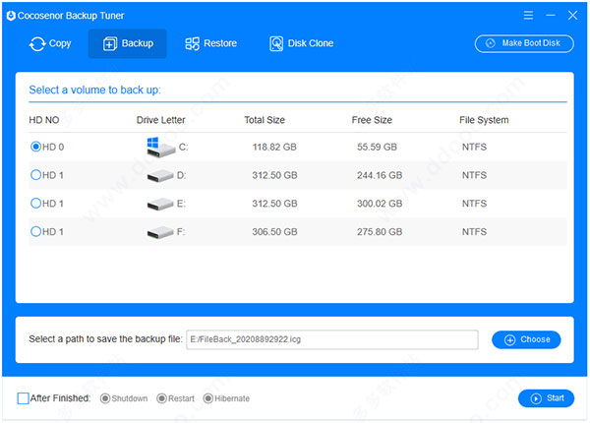Click the Total Size column header
The image size is (590, 423).
265,120
